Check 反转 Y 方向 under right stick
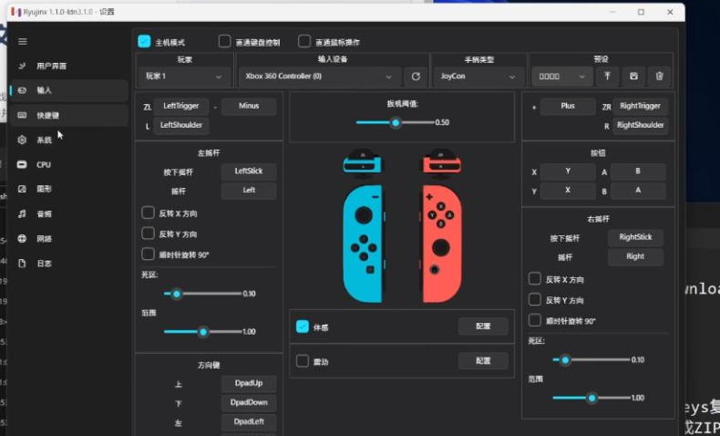This screenshot has width=720, height=436. point(534,299)
